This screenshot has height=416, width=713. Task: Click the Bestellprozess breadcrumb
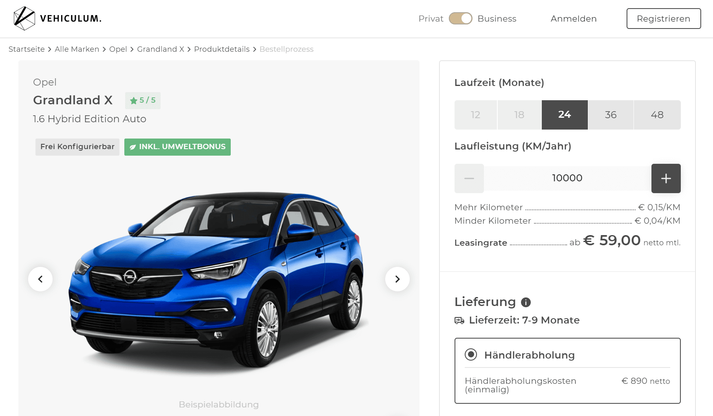pos(287,49)
